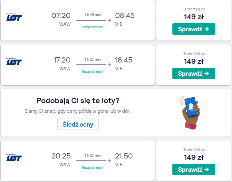Click the phone notification bell illustration
This screenshot has width=232, height=182.
[x=190, y=113]
